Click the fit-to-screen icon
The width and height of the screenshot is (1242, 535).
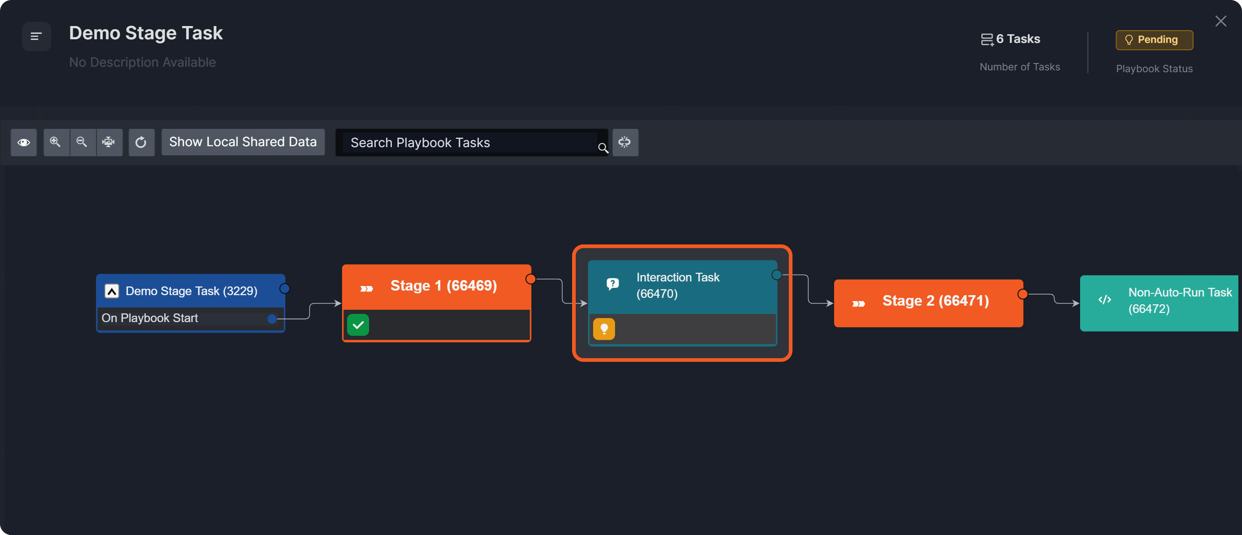pyautogui.click(x=109, y=142)
